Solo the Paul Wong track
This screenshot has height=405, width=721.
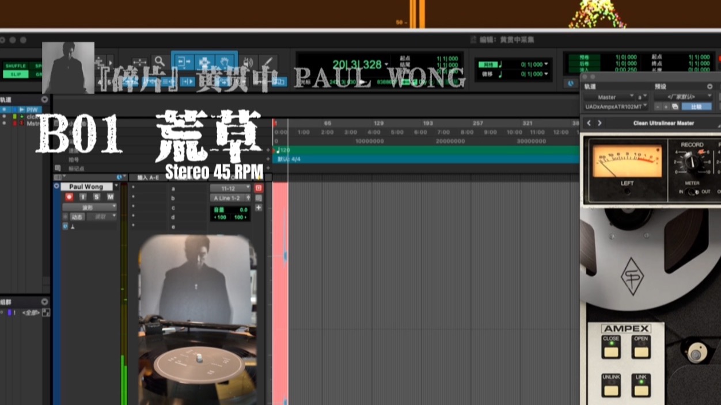pyautogui.click(x=97, y=197)
